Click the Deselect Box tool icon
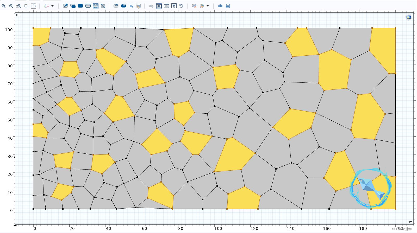The height and width of the screenshot is (233, 417). pyautogui.click(x=139, y=6)
